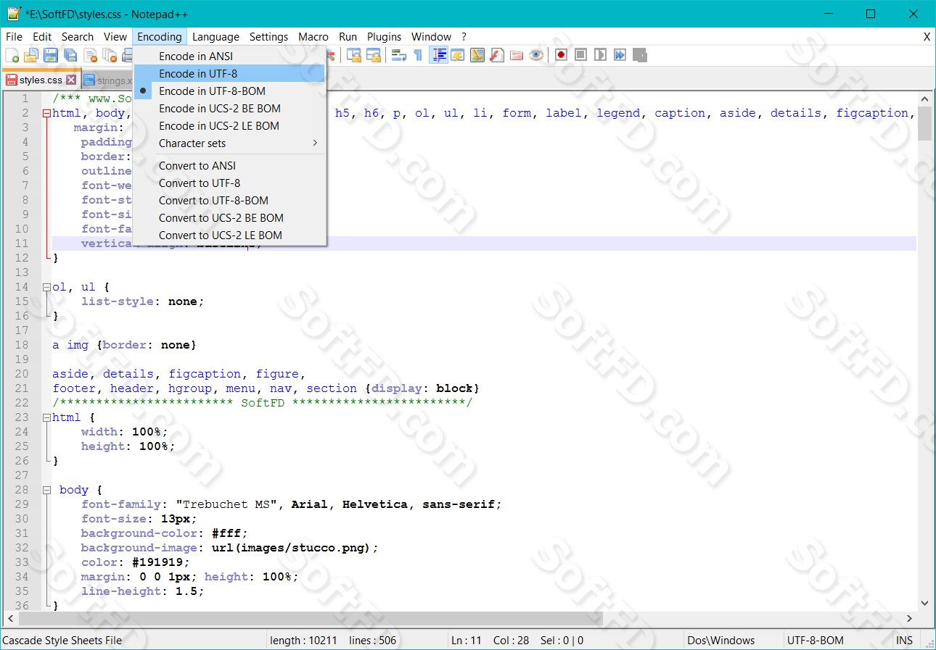Toggle synchronize vertical scrolling icon
The image size is (936, 650).
(354, 55)
